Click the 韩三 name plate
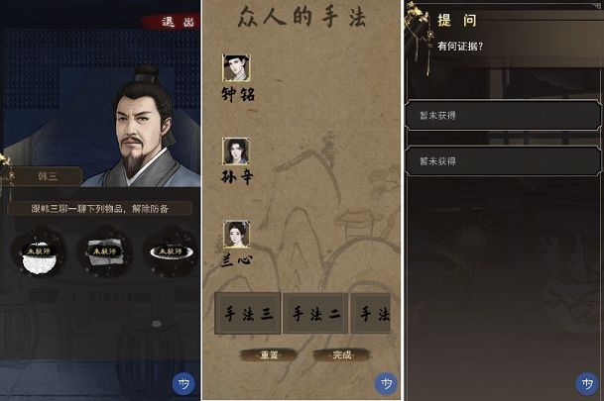Image resolution: width=604 pixels, height=401 pixels. [48, 176]
